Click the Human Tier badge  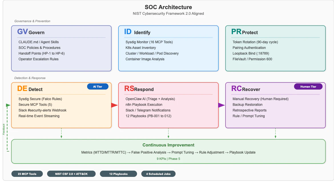point(308,86)
